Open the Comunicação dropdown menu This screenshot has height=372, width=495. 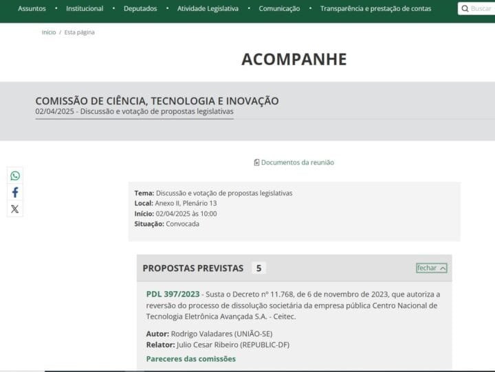click(x=279, y=9)
